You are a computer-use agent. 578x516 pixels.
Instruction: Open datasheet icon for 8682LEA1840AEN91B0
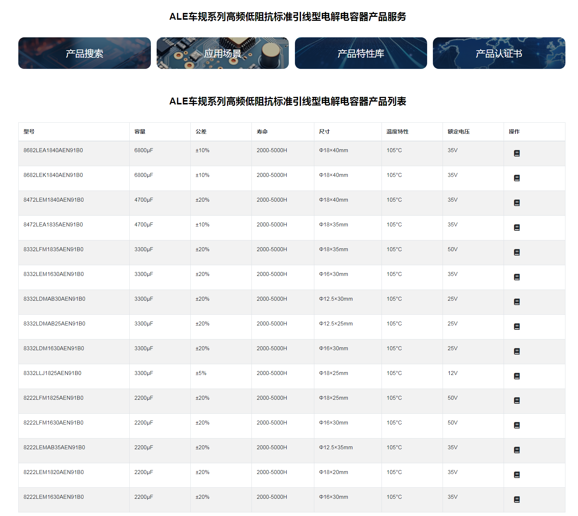click(517, 153)
